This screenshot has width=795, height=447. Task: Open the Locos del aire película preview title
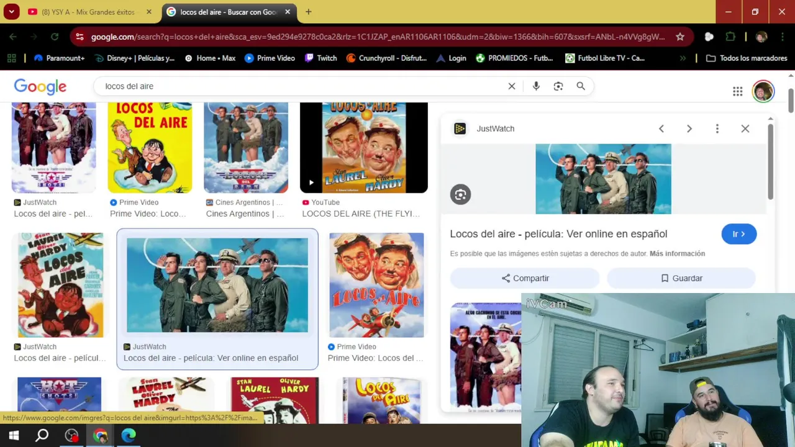tap(558, 234)
